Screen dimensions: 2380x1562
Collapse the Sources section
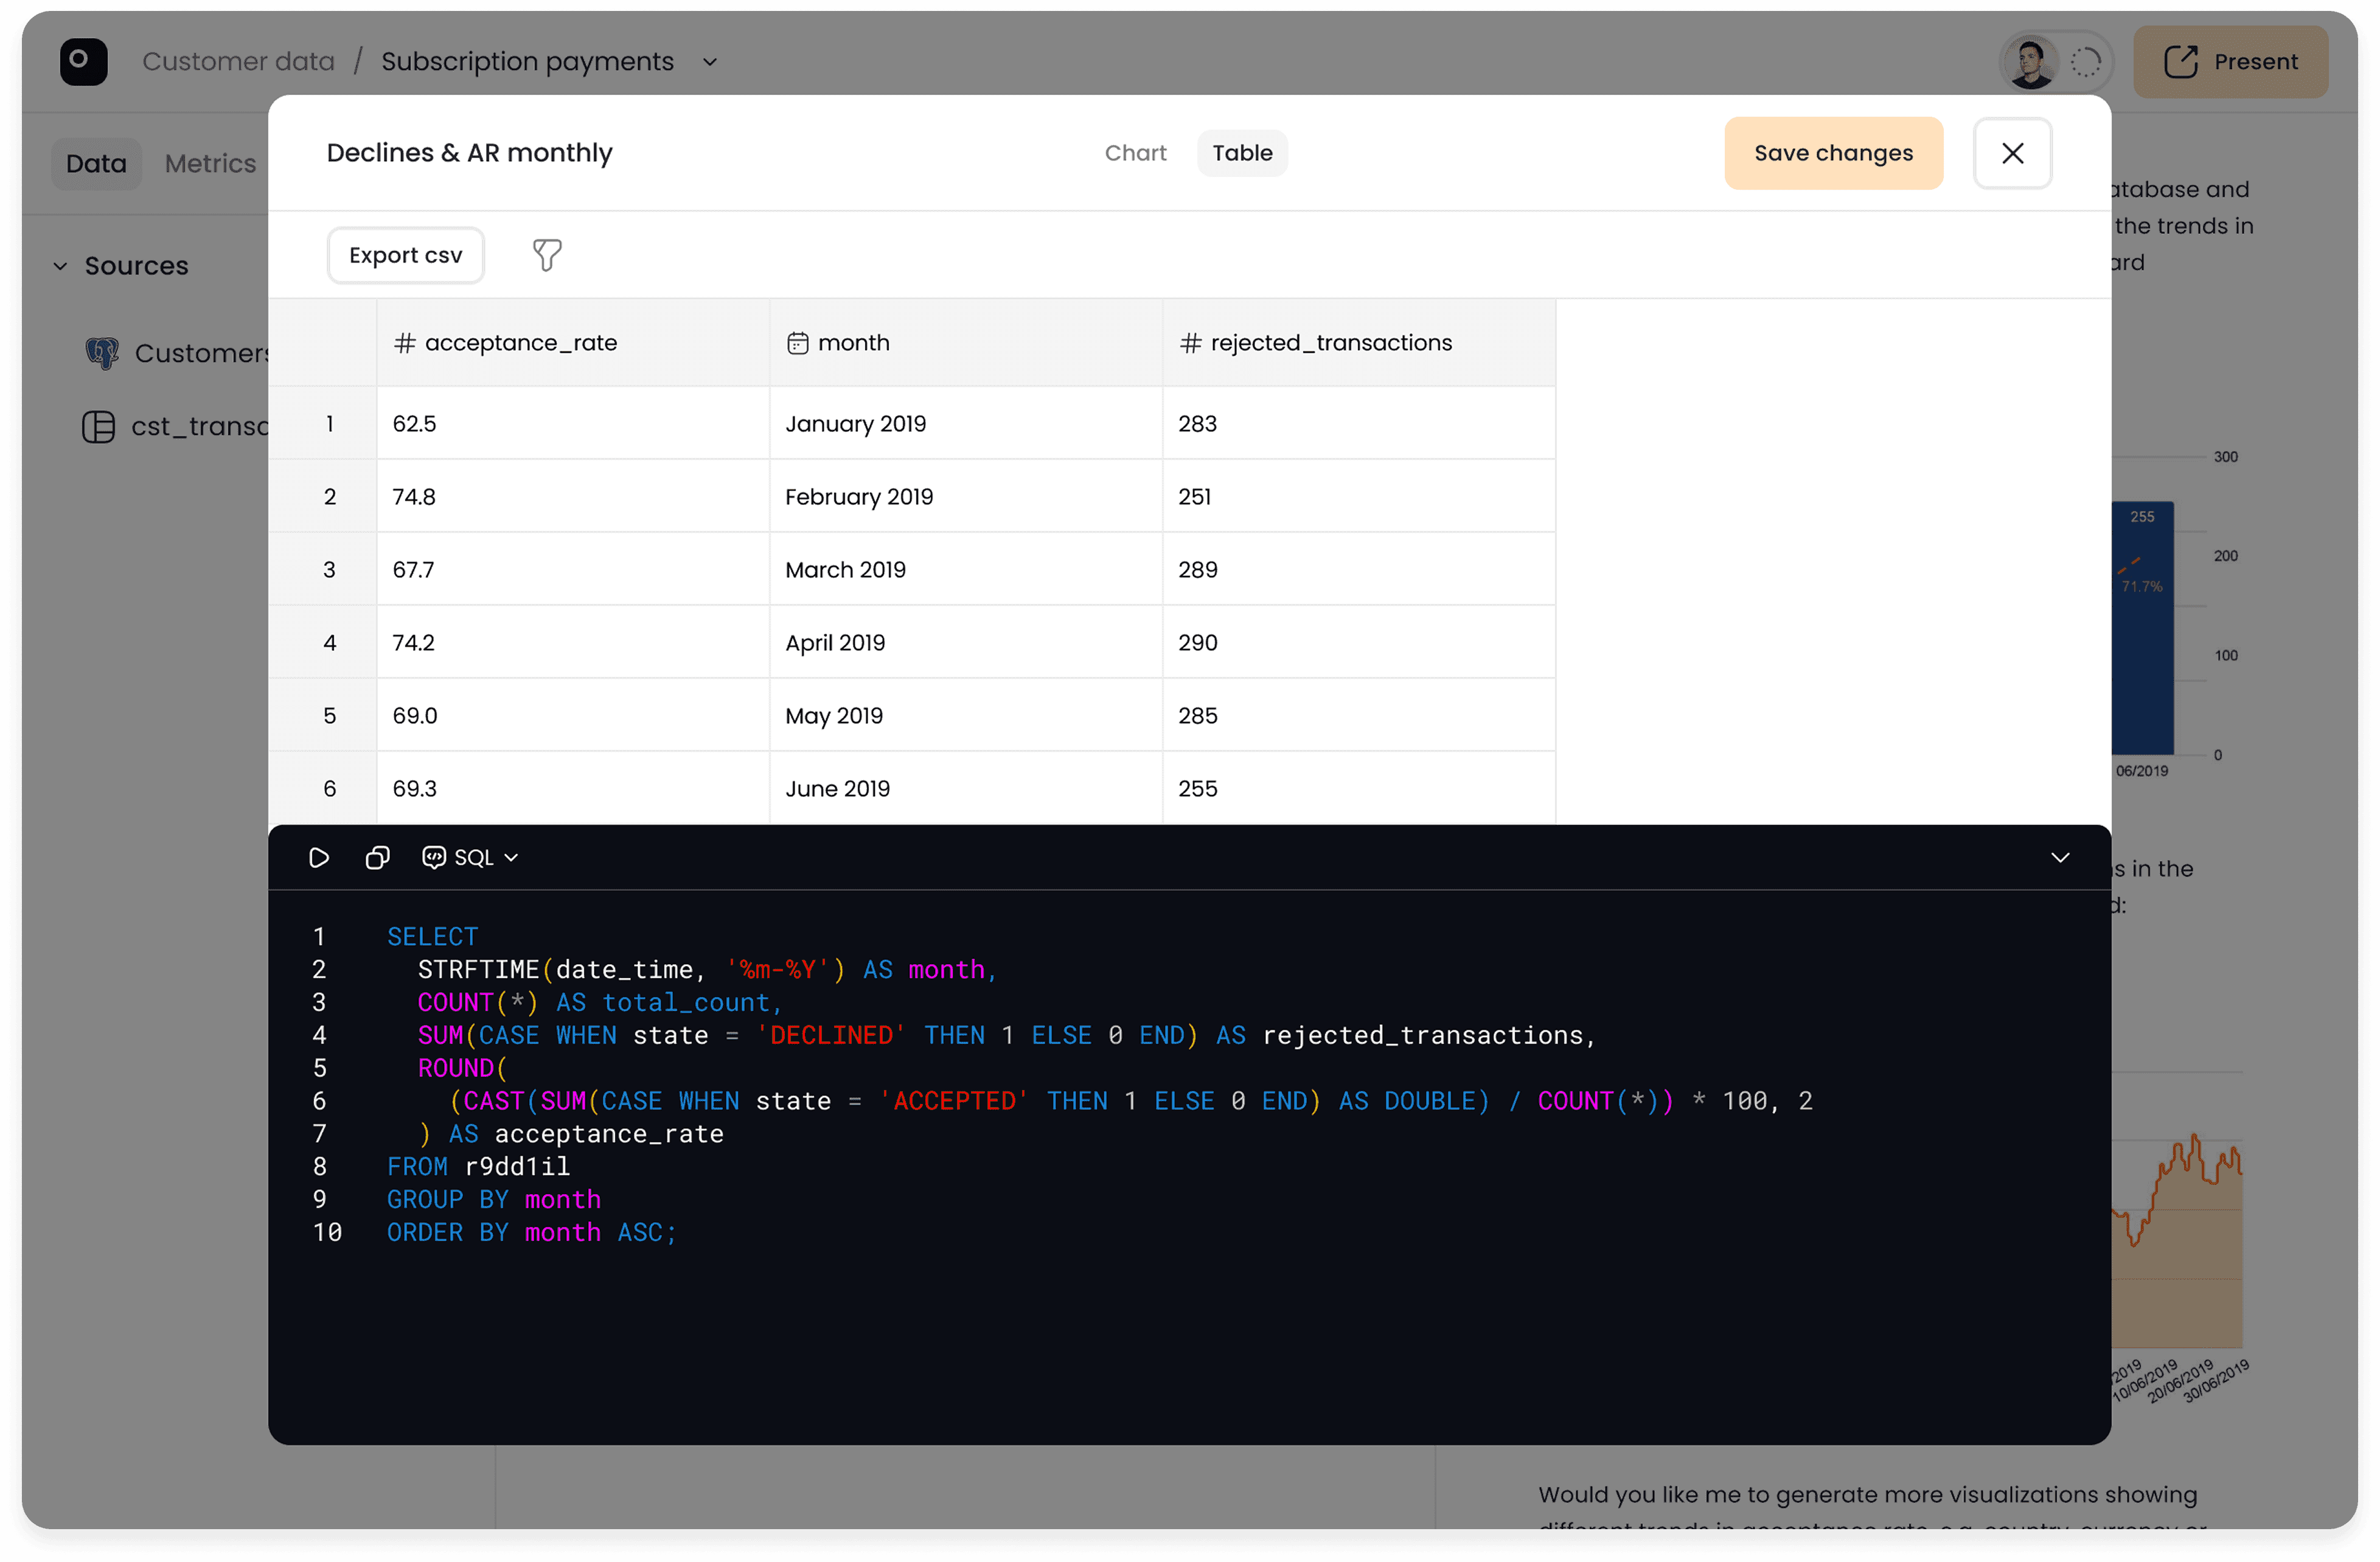(x=61, y=266)
